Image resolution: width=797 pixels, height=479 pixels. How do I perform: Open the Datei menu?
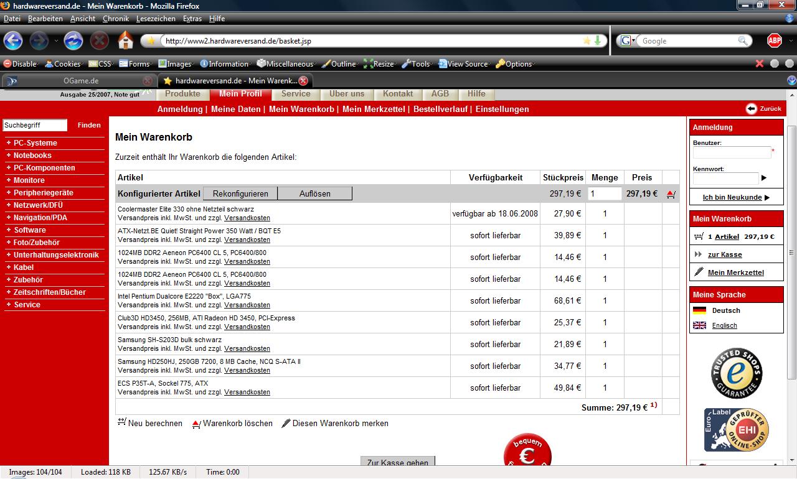(x=12, y=19)
